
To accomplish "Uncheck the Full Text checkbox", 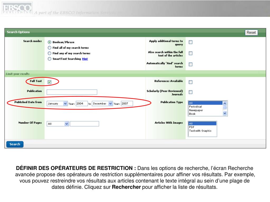I will (x=49, y=82).
